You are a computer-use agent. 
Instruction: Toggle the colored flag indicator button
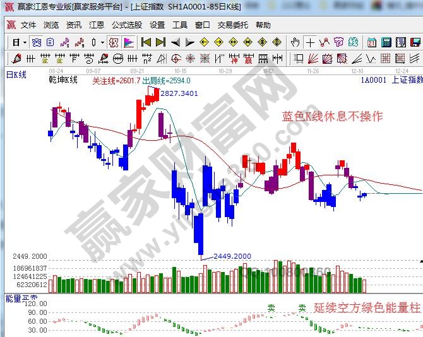[128, 42]
